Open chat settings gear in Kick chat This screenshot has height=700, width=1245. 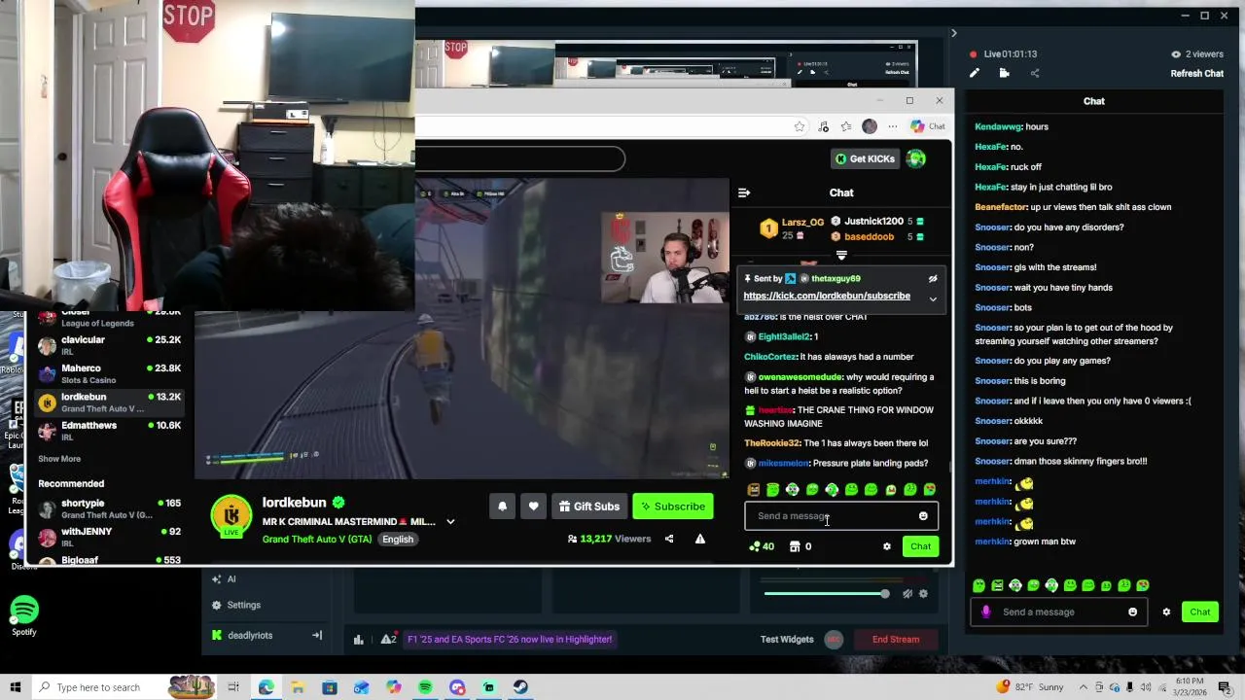tap(886, 546)
